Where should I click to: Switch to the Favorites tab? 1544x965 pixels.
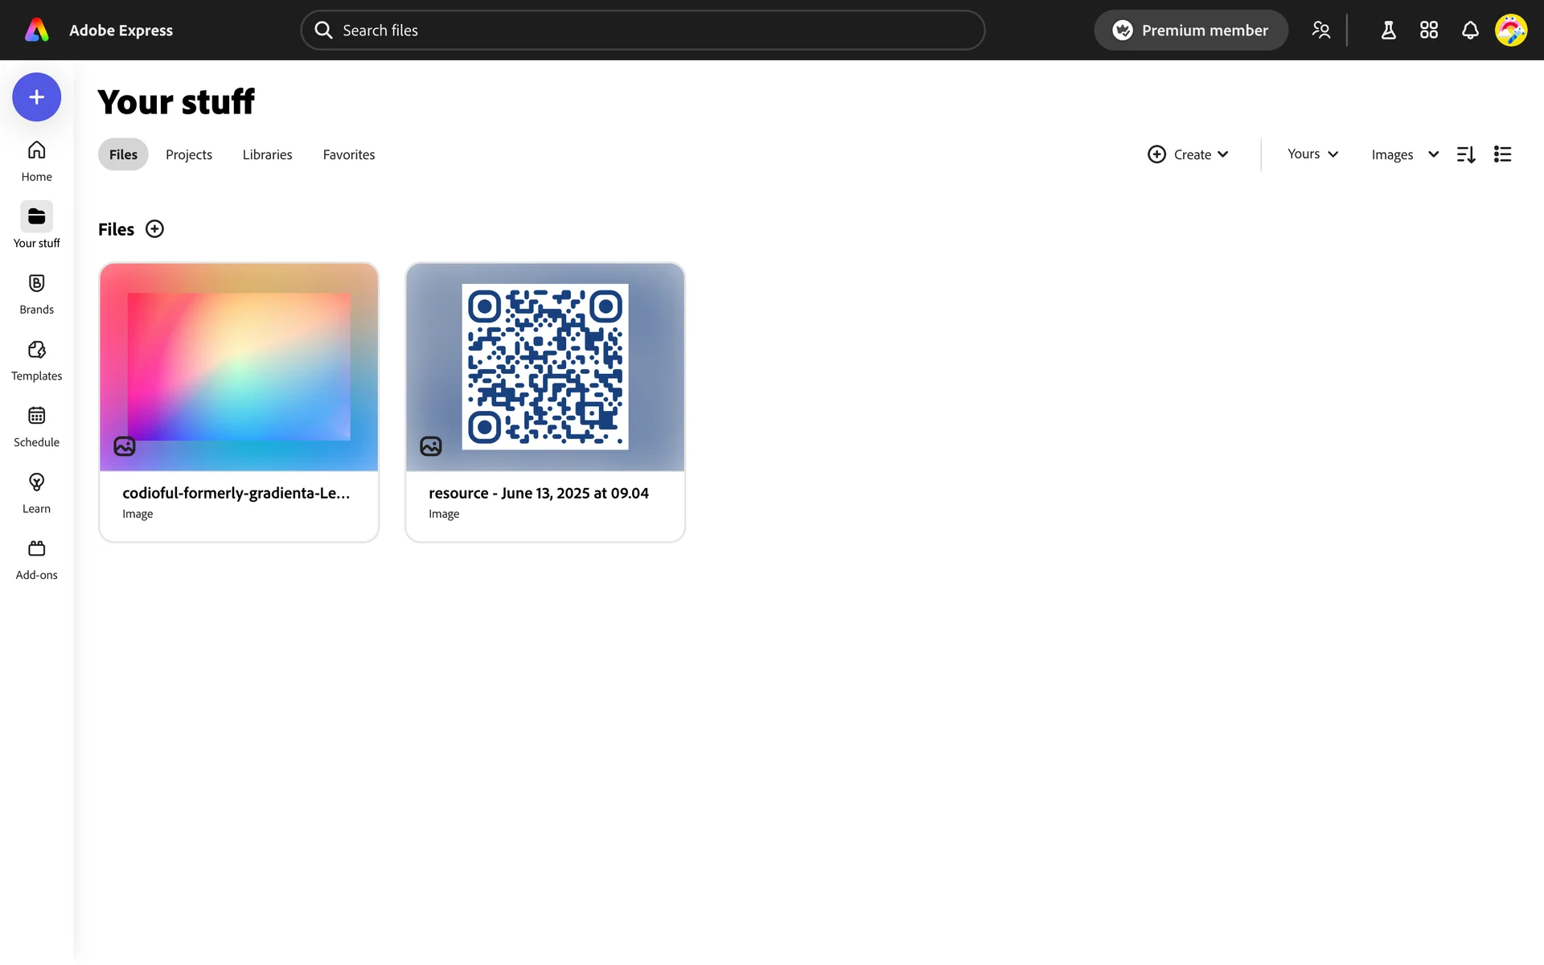(x=348, y=154)
